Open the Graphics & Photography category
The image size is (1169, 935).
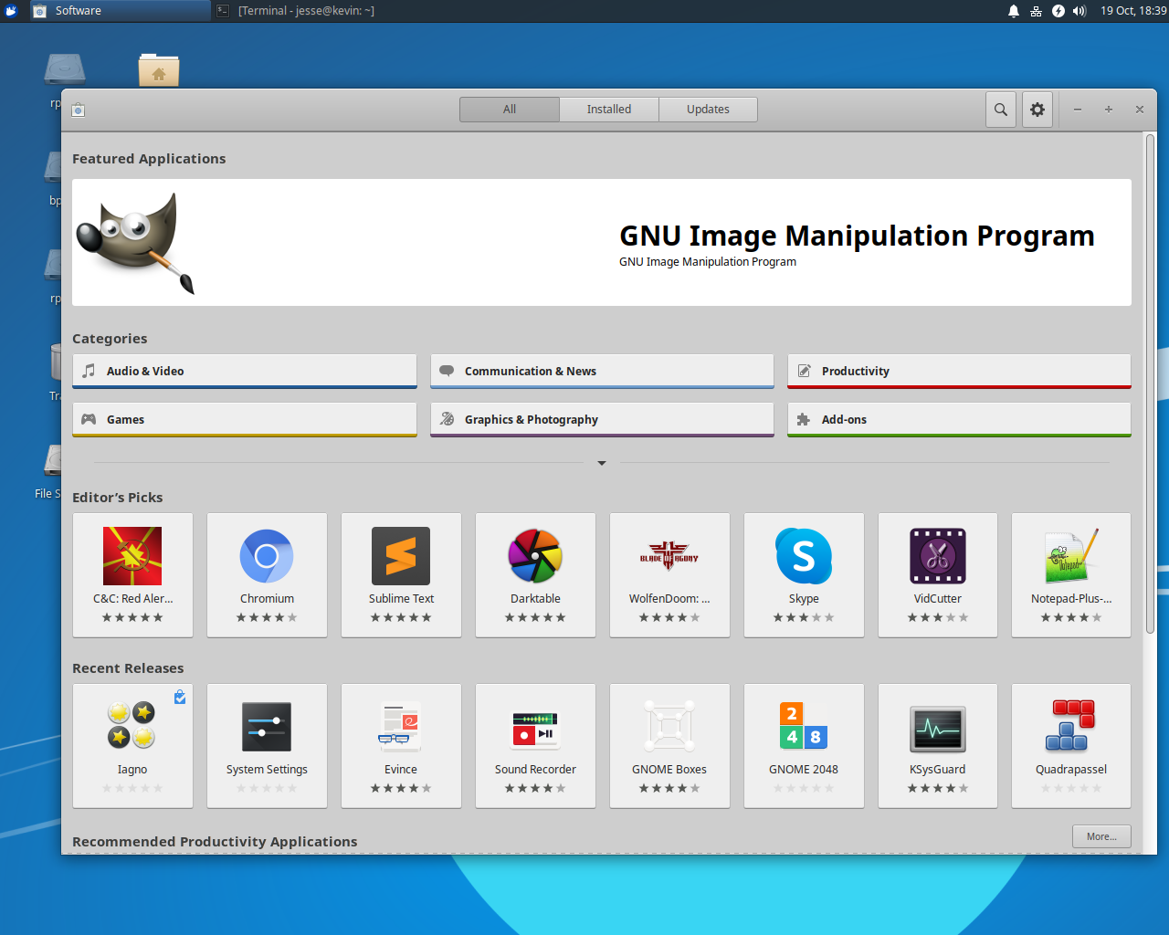point(602,420)
